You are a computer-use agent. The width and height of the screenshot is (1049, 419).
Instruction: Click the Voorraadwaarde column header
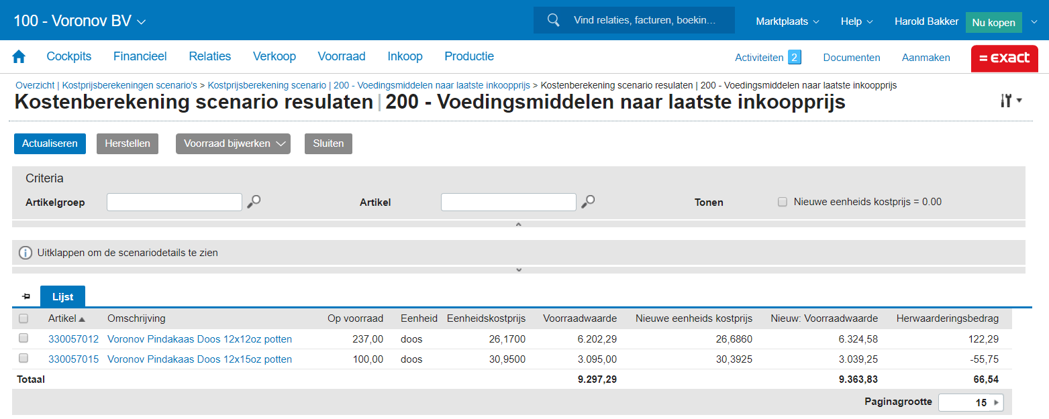pyautogui.click(x=580, y=318)
